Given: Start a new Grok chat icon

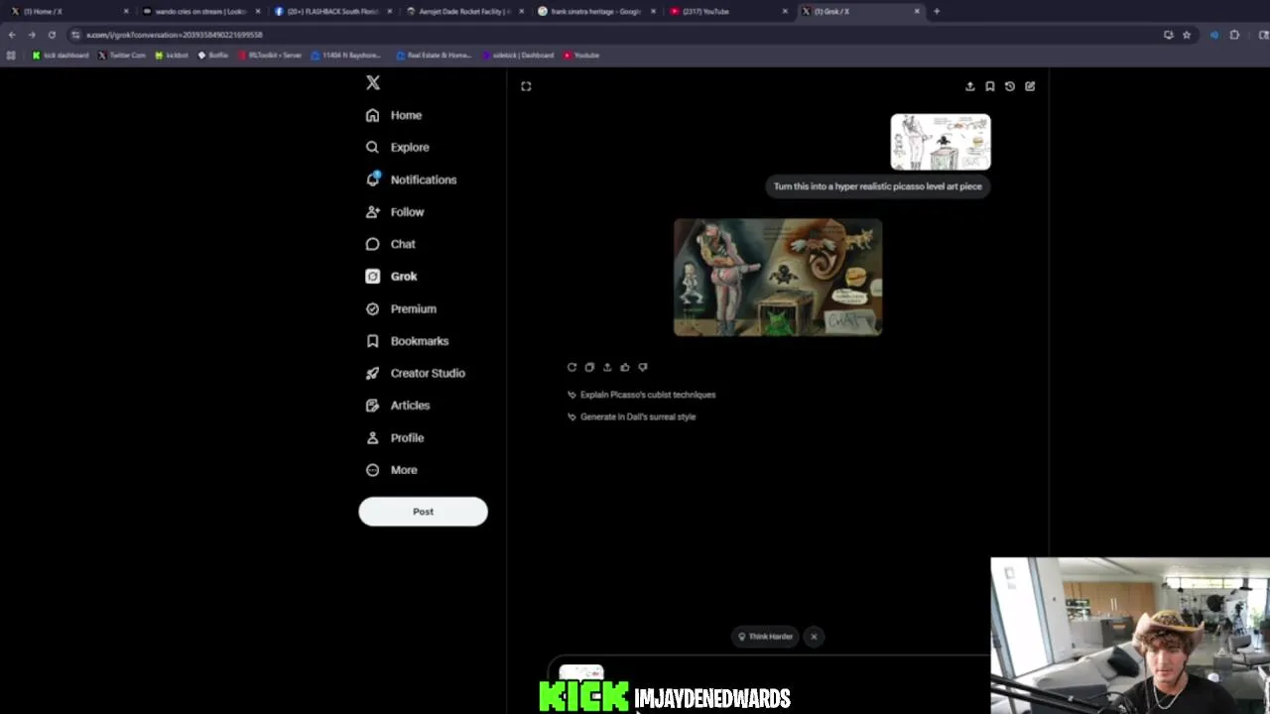Looking at the screenshot, I should click(x=1030, y=86).
